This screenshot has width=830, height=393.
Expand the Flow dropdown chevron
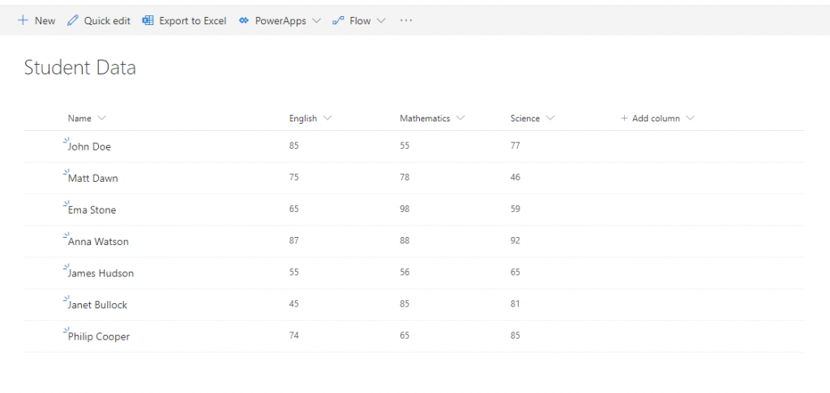[381, 20]
